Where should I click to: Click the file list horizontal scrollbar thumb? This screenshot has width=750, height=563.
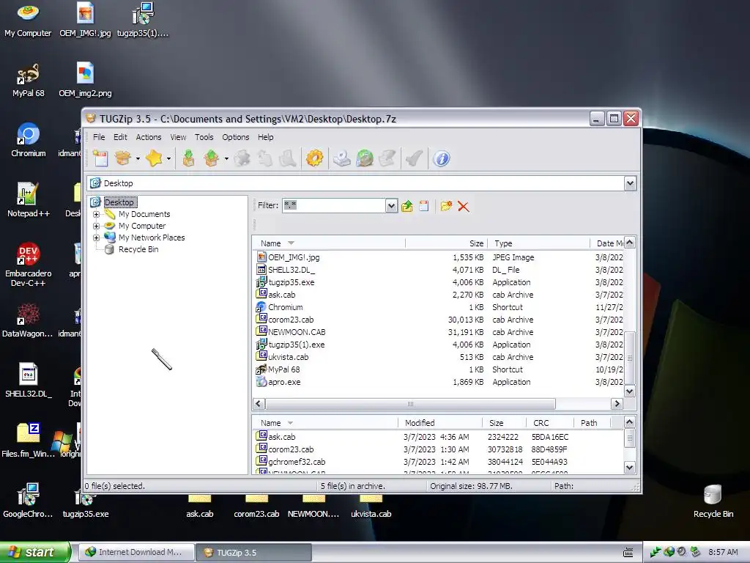pyautogui.click(x=410, y=404)
